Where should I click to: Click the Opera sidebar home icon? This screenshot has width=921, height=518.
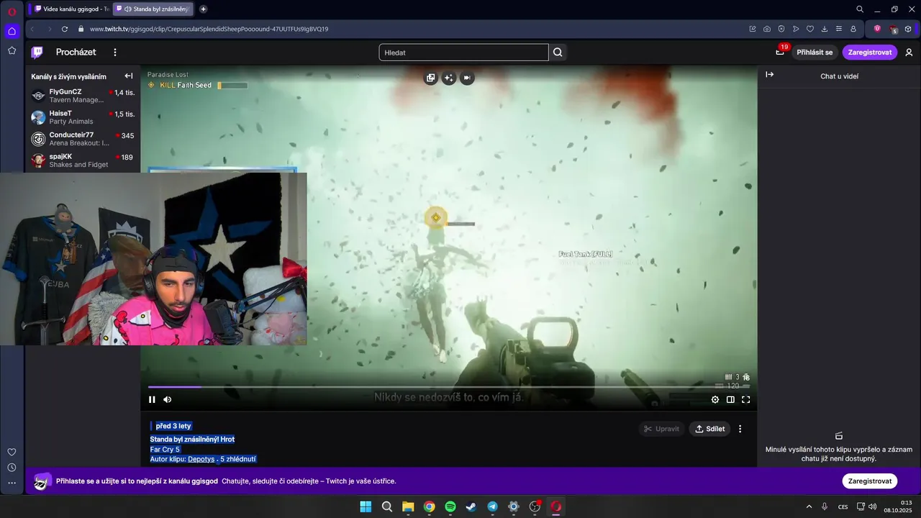pyautogui.click(x=12, y=31)
